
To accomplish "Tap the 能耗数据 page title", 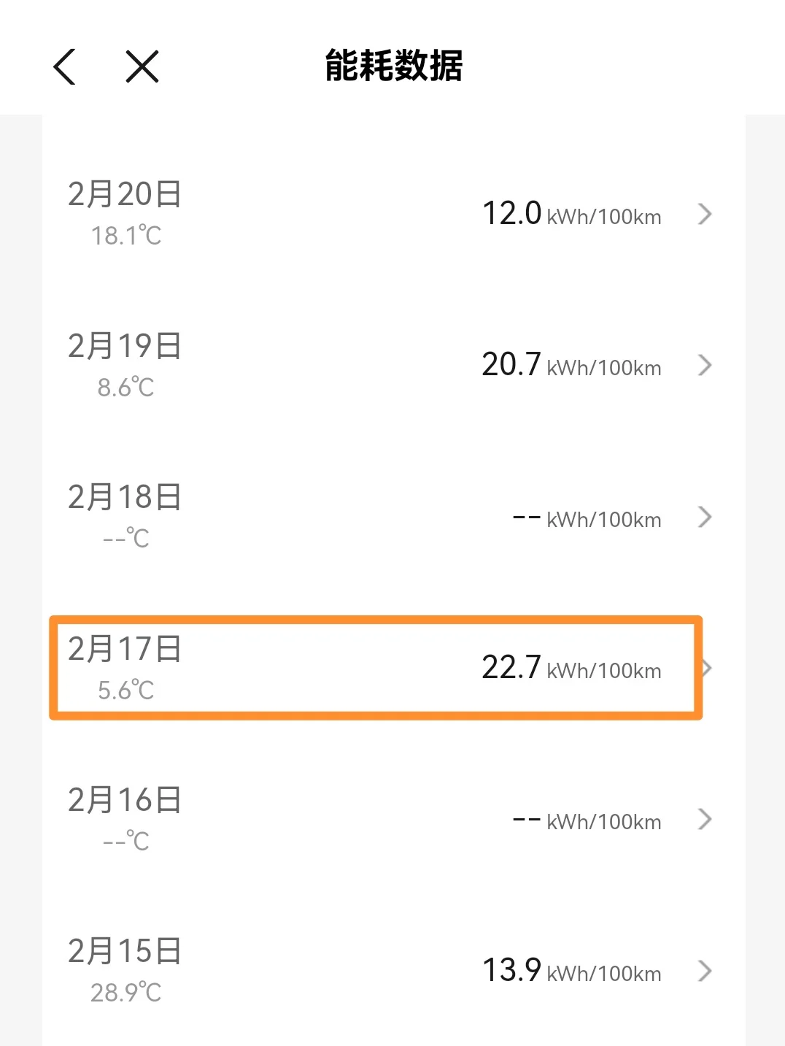I will click(394, 66).
